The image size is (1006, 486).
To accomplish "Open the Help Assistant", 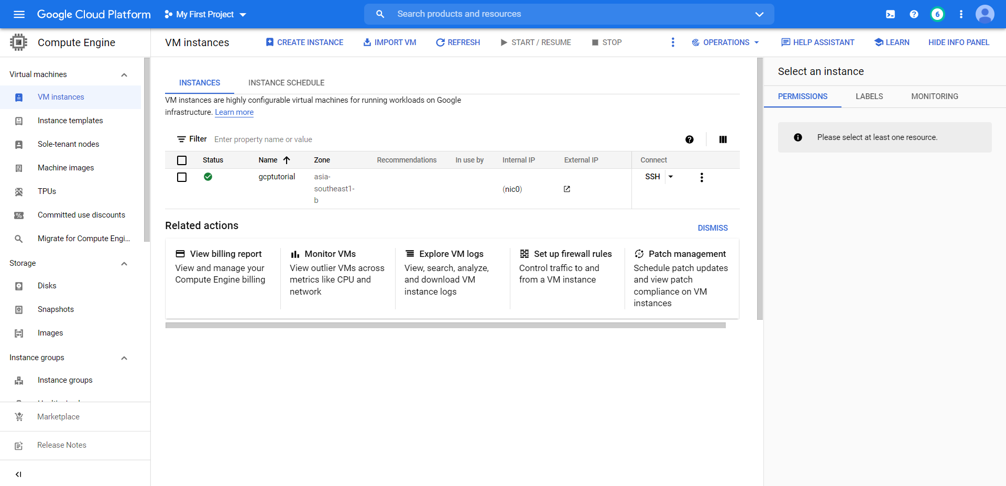I will pyautogui.click(x=817, y=42).
